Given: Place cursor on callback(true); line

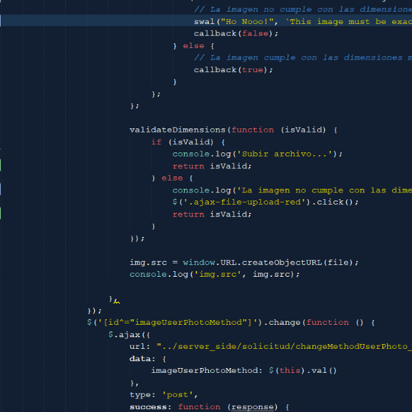Looking at the screenshot, I should tap(233, 70).
